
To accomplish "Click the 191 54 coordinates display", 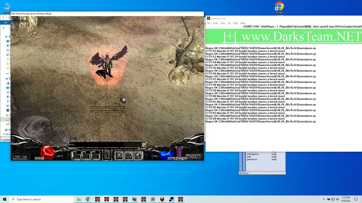I will point(21,157).
